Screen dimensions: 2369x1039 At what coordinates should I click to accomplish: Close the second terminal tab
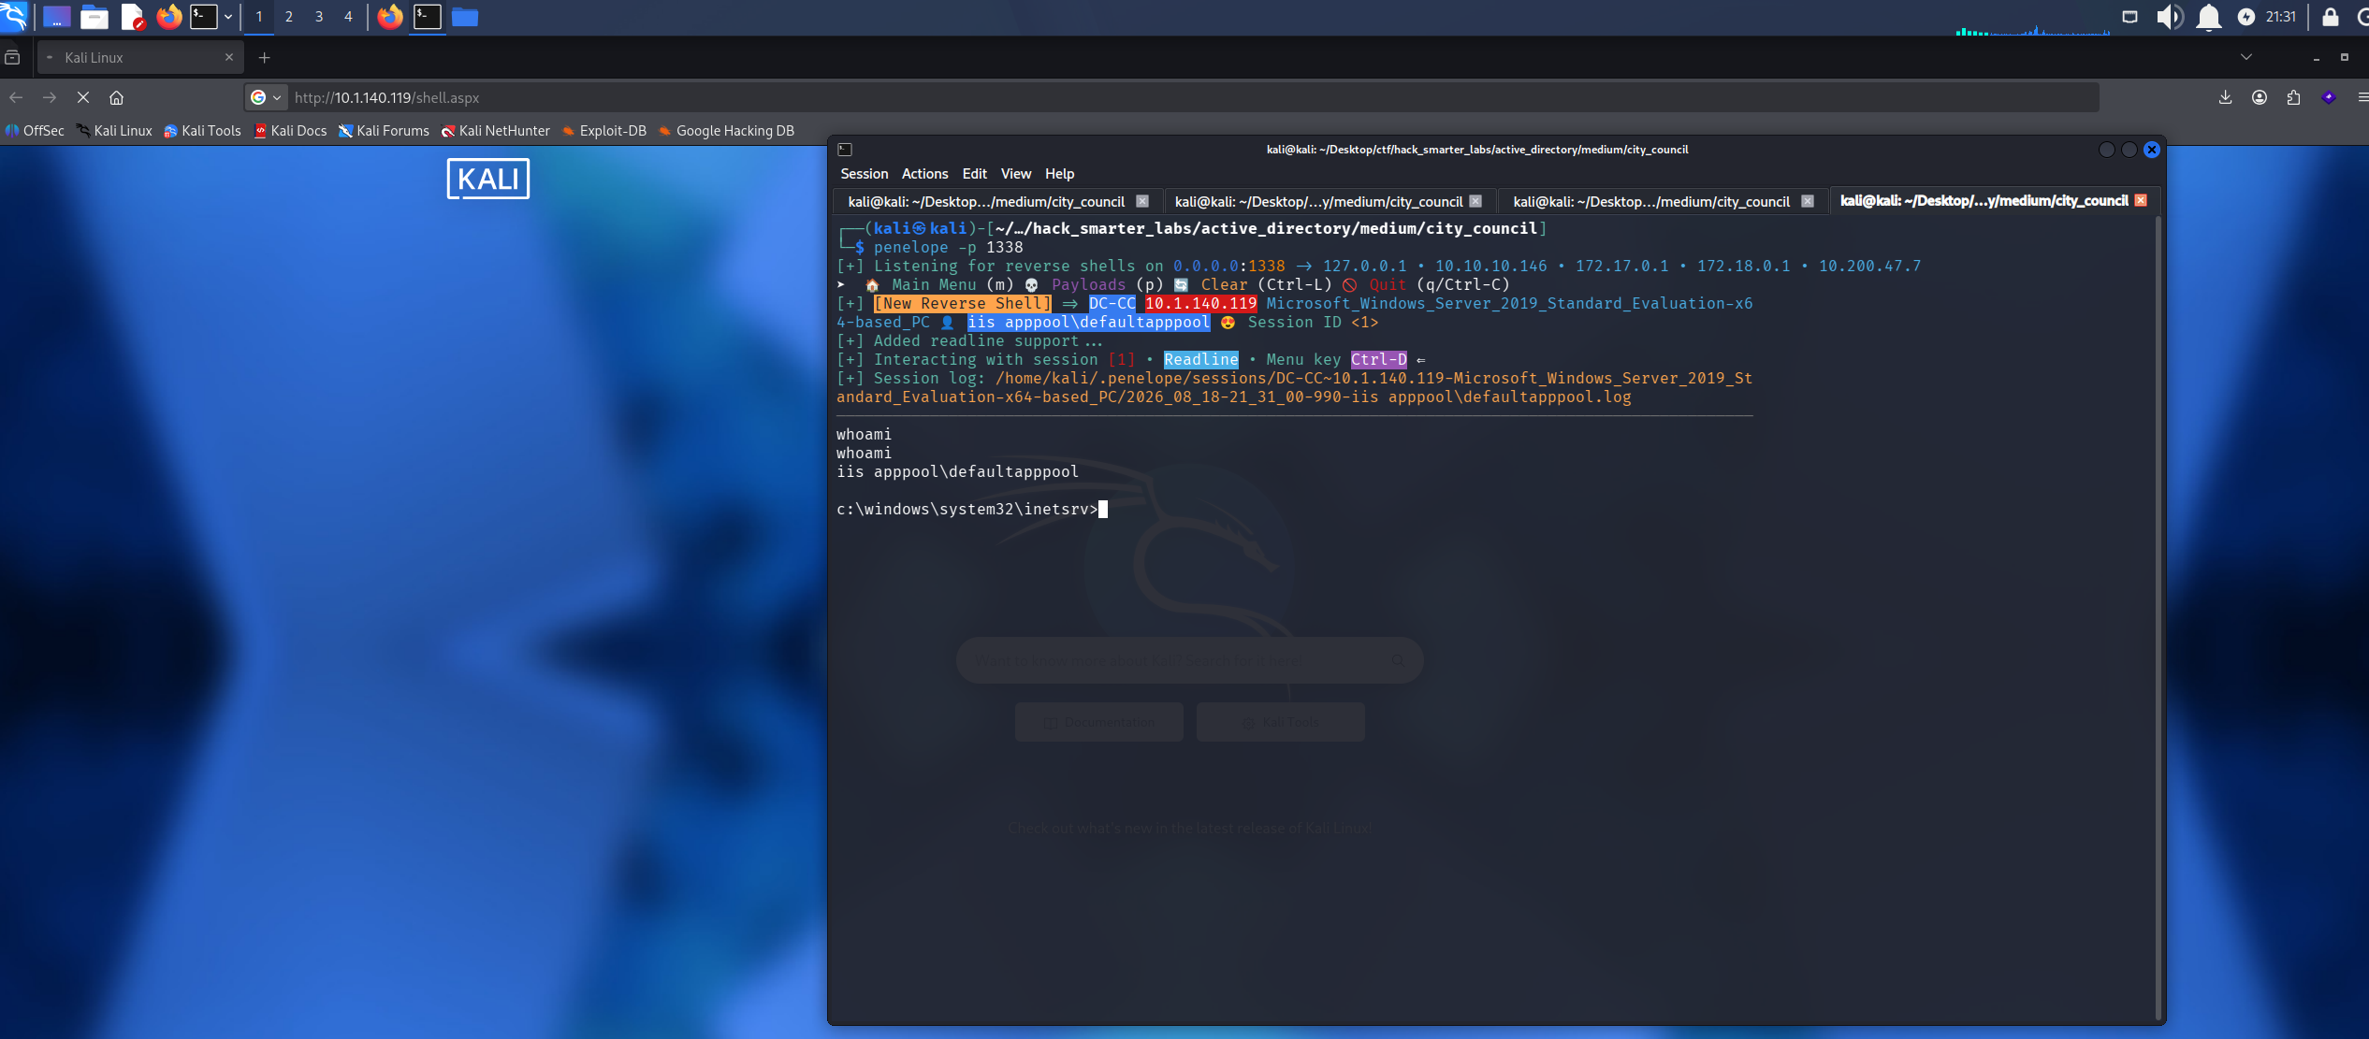1475,201
